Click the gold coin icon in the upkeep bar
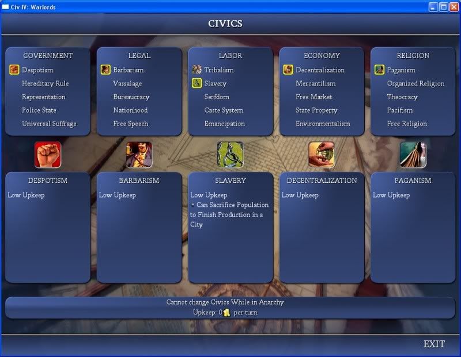461x357 pixels. click(226, 313)
